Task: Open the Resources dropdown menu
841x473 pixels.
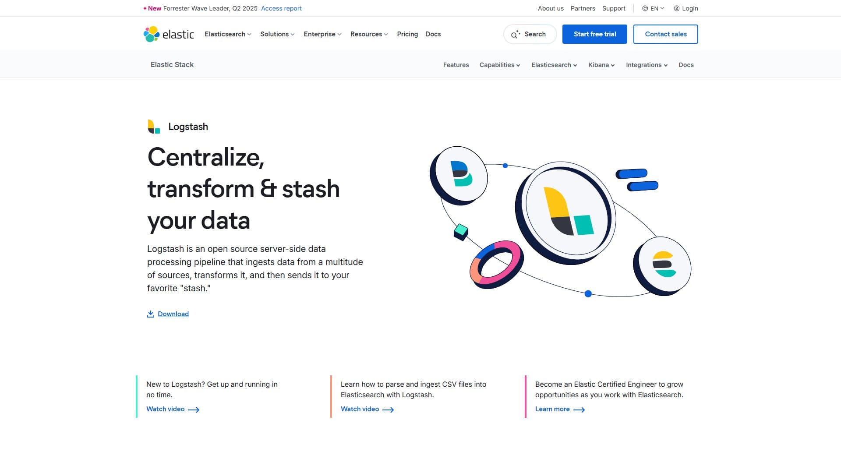Action: [369, 34]
